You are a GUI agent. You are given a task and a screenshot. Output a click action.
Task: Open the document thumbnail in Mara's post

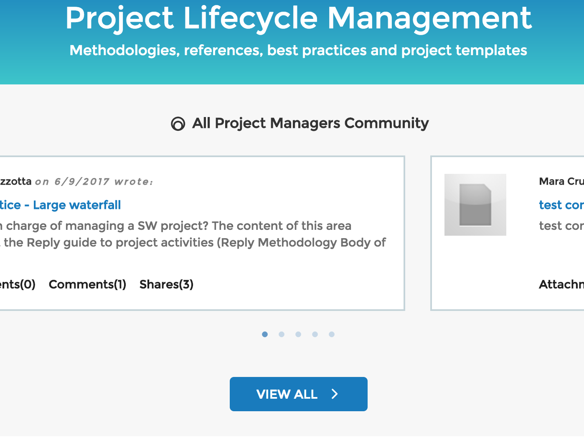pos(475,205)
